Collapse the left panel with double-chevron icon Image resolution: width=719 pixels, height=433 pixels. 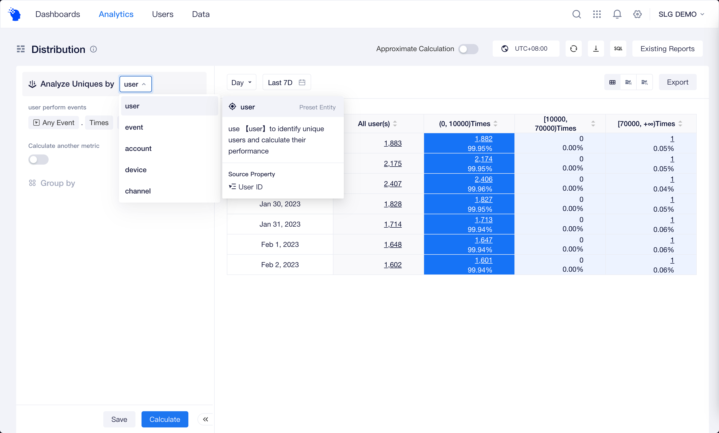tap(206, 419)
